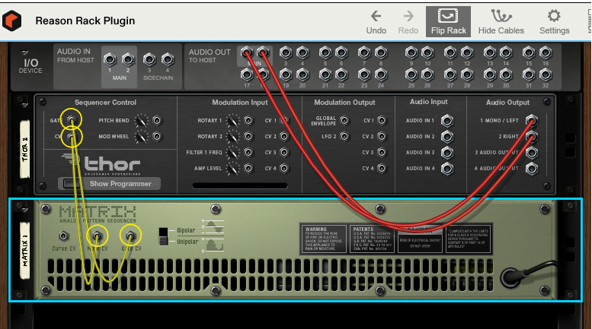Click the Matrix Curve CV output jack
The width and height of the screenshot is (592, 329).
pos(63,236)
